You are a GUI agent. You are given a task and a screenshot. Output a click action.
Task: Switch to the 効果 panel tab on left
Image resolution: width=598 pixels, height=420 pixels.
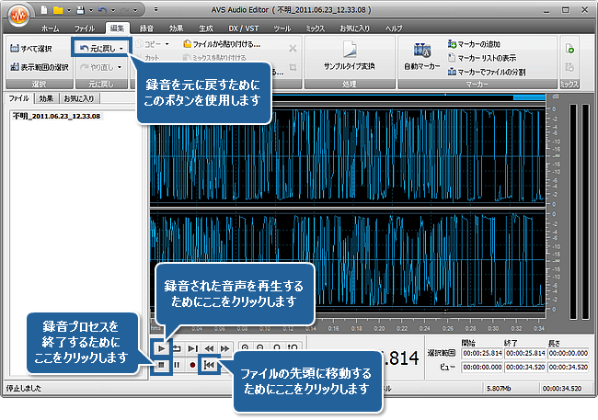point(46,98)
